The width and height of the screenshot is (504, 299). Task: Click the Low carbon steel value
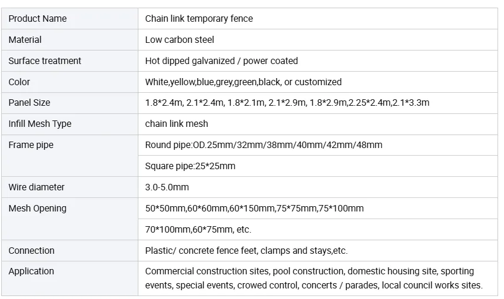point(180,40)
